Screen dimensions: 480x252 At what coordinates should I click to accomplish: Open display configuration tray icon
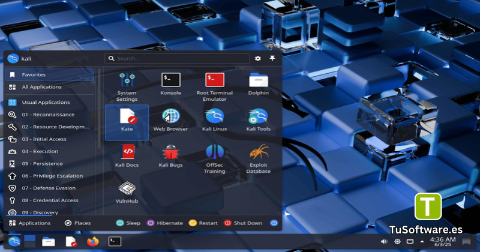[x=410, y=242]
